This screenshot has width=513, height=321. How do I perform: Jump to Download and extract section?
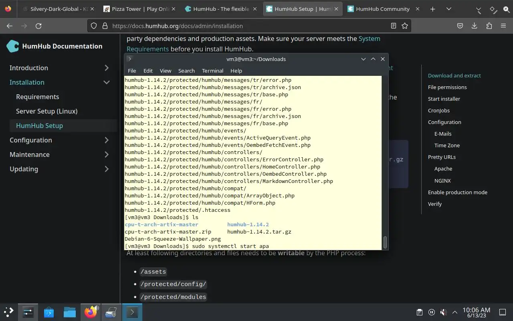(x=454, y=75)
